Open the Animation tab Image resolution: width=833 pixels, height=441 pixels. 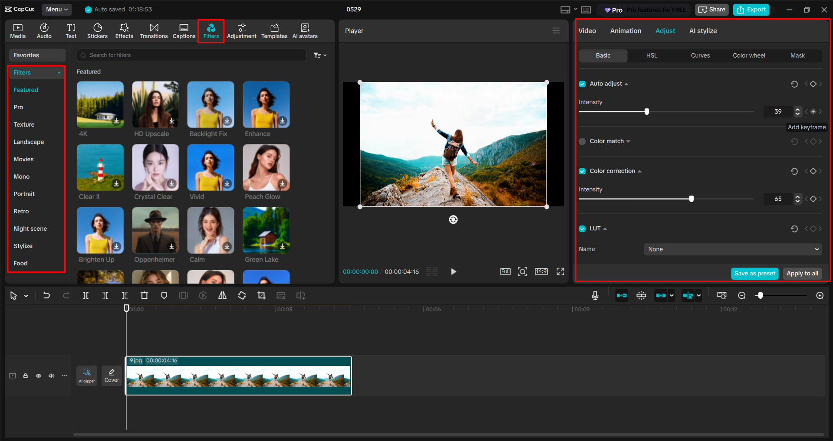(x=625, y=30)
